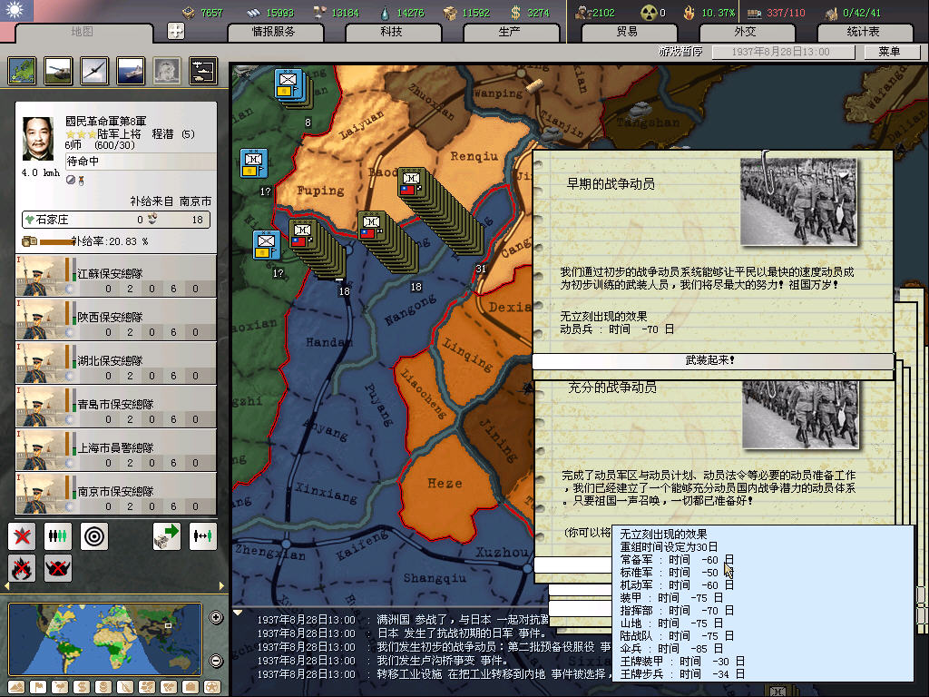Expand the panel with right yellow arrow
Screen dimensions: 929x697
(222, 585)
